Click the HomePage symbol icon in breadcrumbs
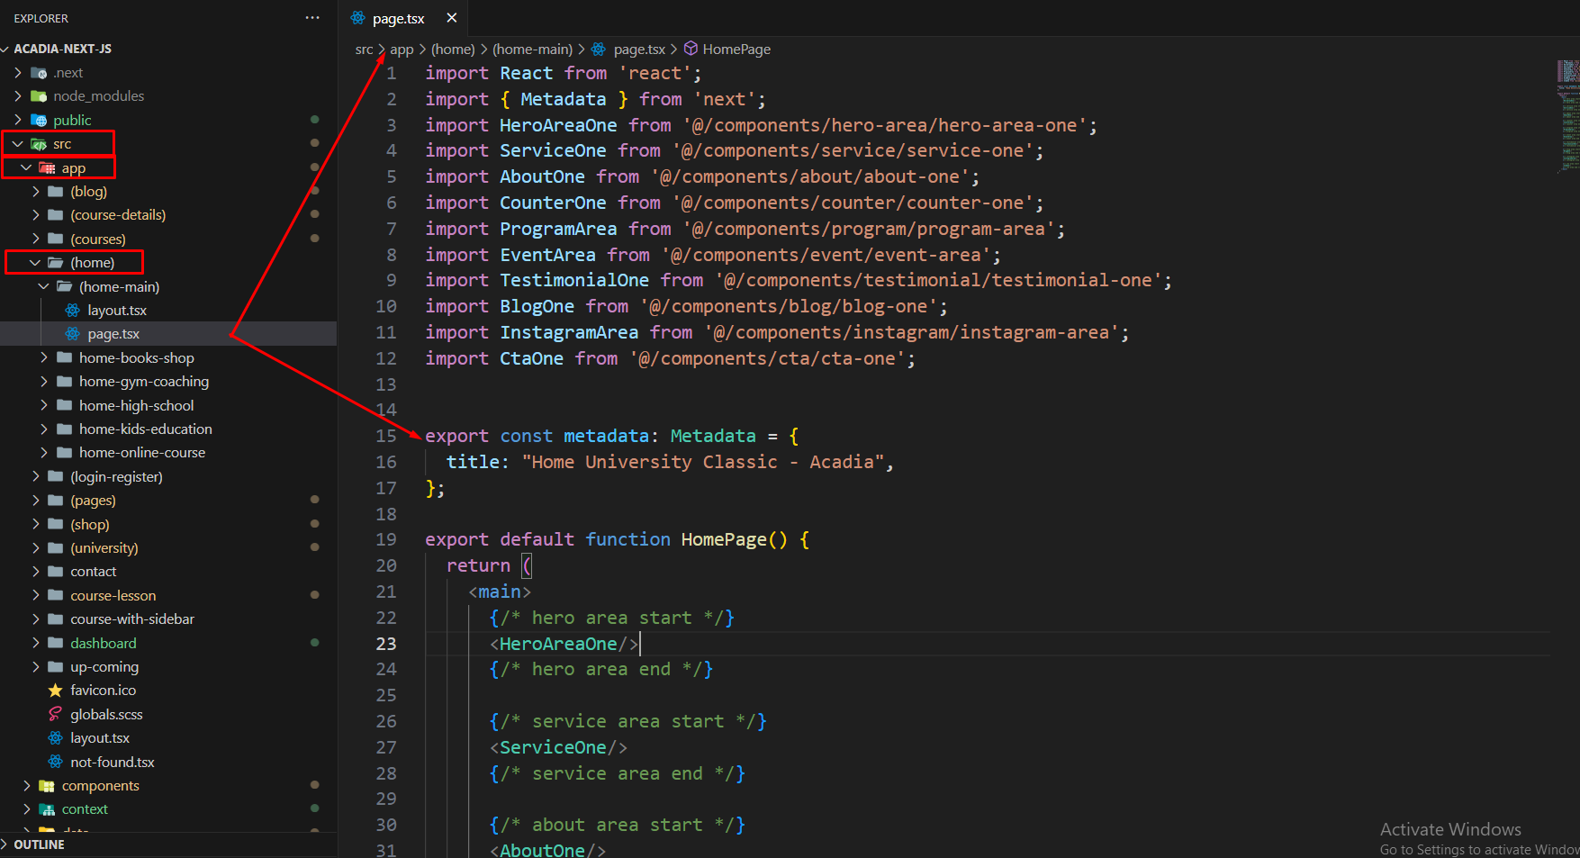The height and width of the screenshot is (858, 1580). tap(691, 49)
